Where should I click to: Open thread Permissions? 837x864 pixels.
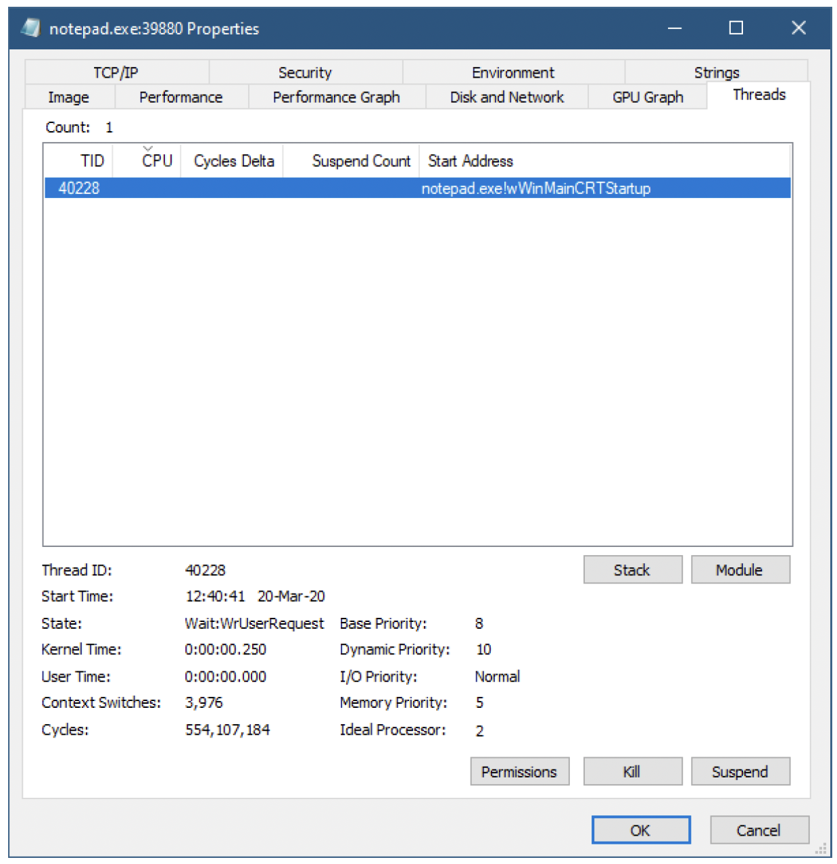pos(520,771)
